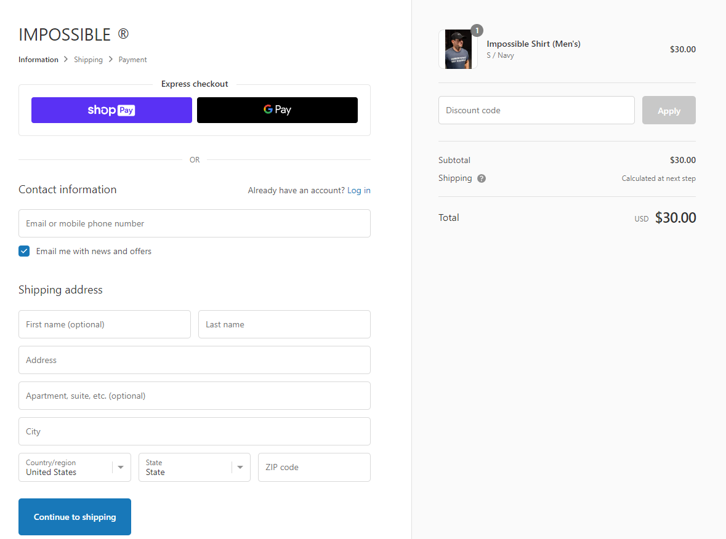Uncheck Email me with news and offers
The image size is (726, 539).
pyautogui.click(x=24, y=251)
